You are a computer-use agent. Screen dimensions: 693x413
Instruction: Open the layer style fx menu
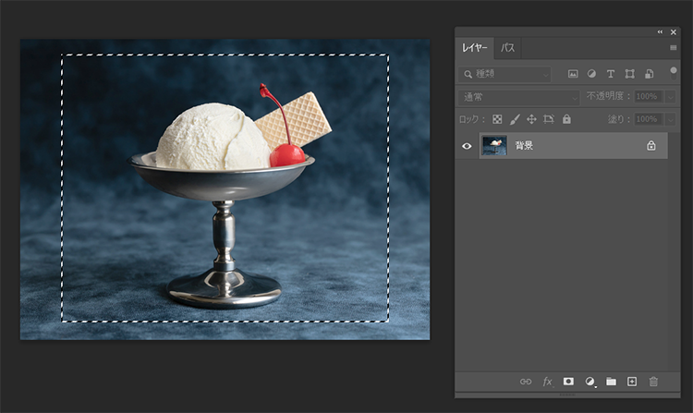(x=547, y=381)
